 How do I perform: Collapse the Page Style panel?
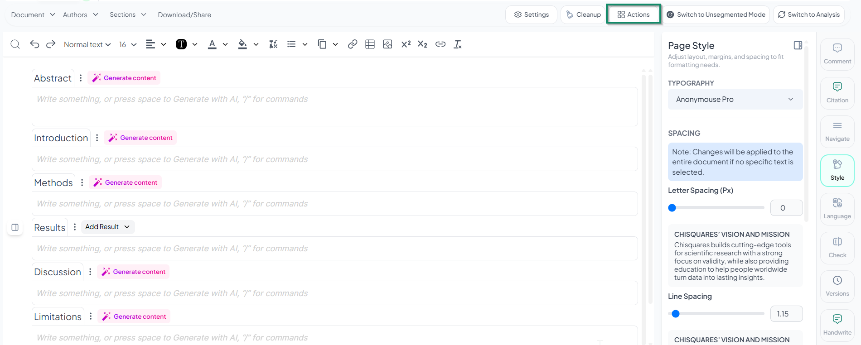point(798,45)
